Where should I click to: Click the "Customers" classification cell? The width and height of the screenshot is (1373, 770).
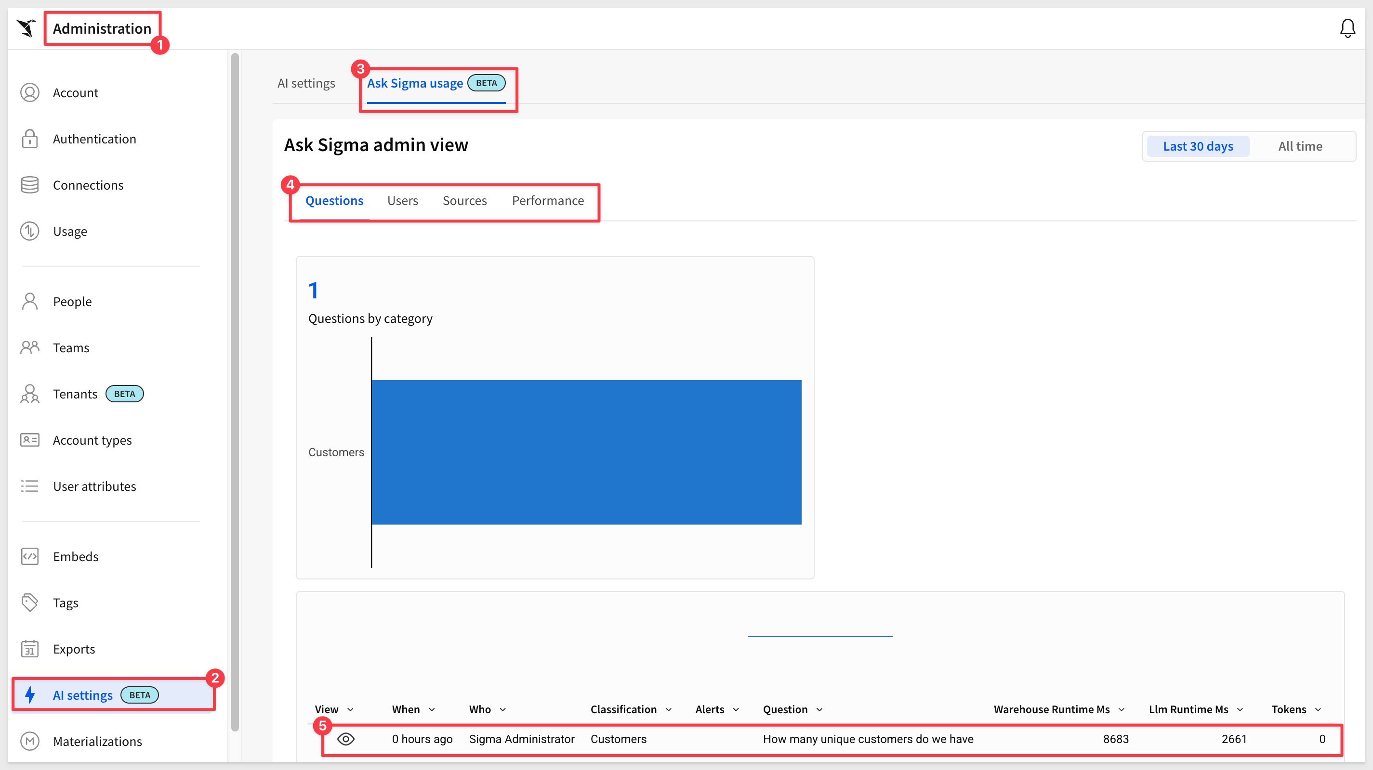618,739
